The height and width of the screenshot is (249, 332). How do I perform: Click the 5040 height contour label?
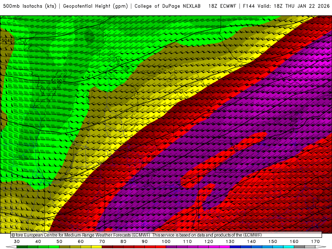point(7,40)
